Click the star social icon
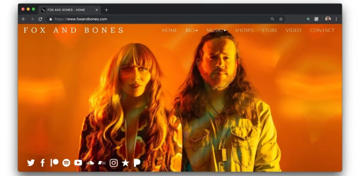 click(x=125, y=163)
